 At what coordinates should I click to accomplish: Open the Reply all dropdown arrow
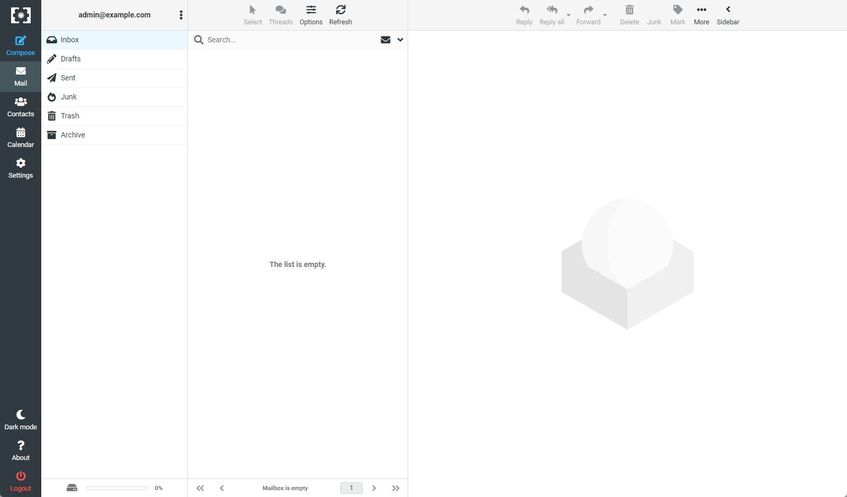pos(569,15)
